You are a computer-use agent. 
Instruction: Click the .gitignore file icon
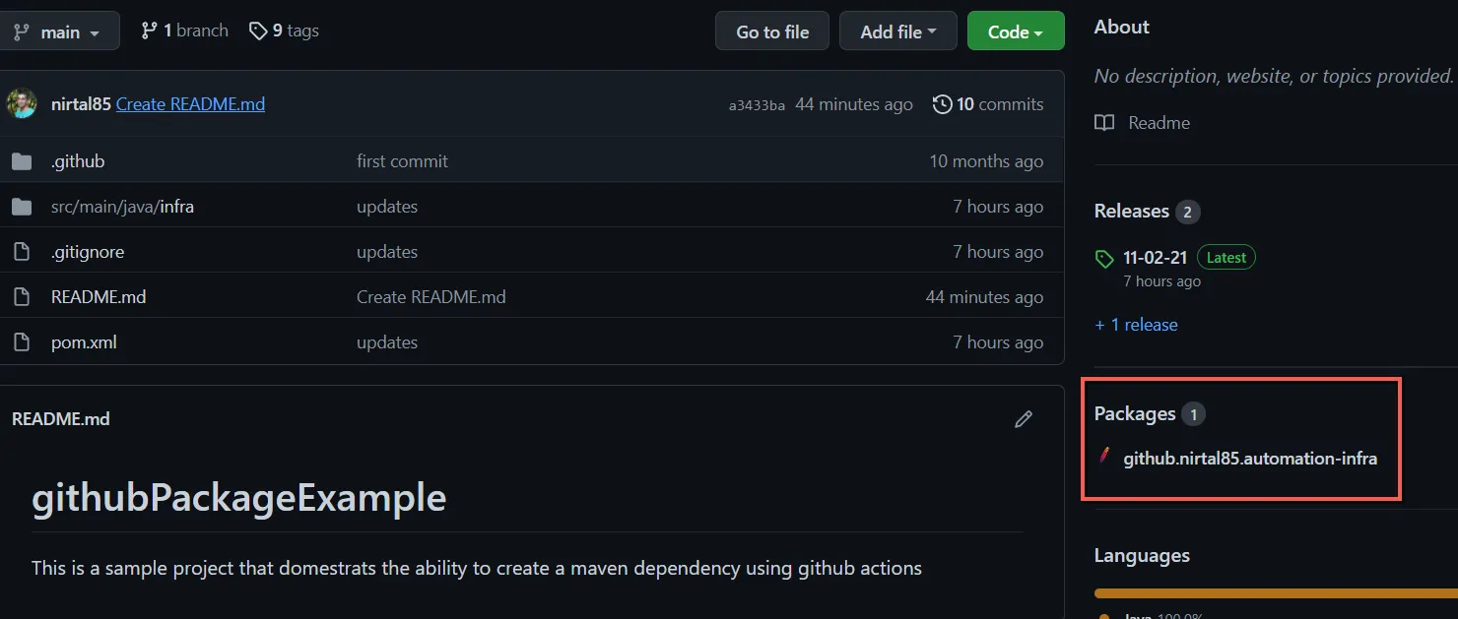pos(22,252)
